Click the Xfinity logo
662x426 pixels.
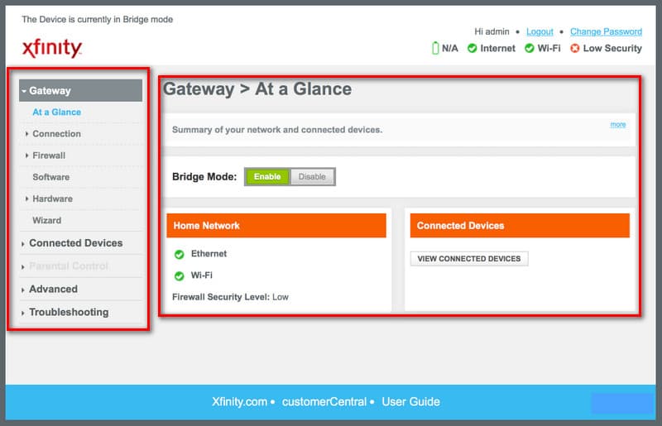pos(51,49)
